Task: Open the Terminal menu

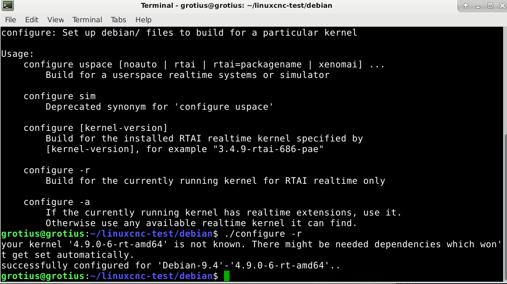Action: pos(87,19)
